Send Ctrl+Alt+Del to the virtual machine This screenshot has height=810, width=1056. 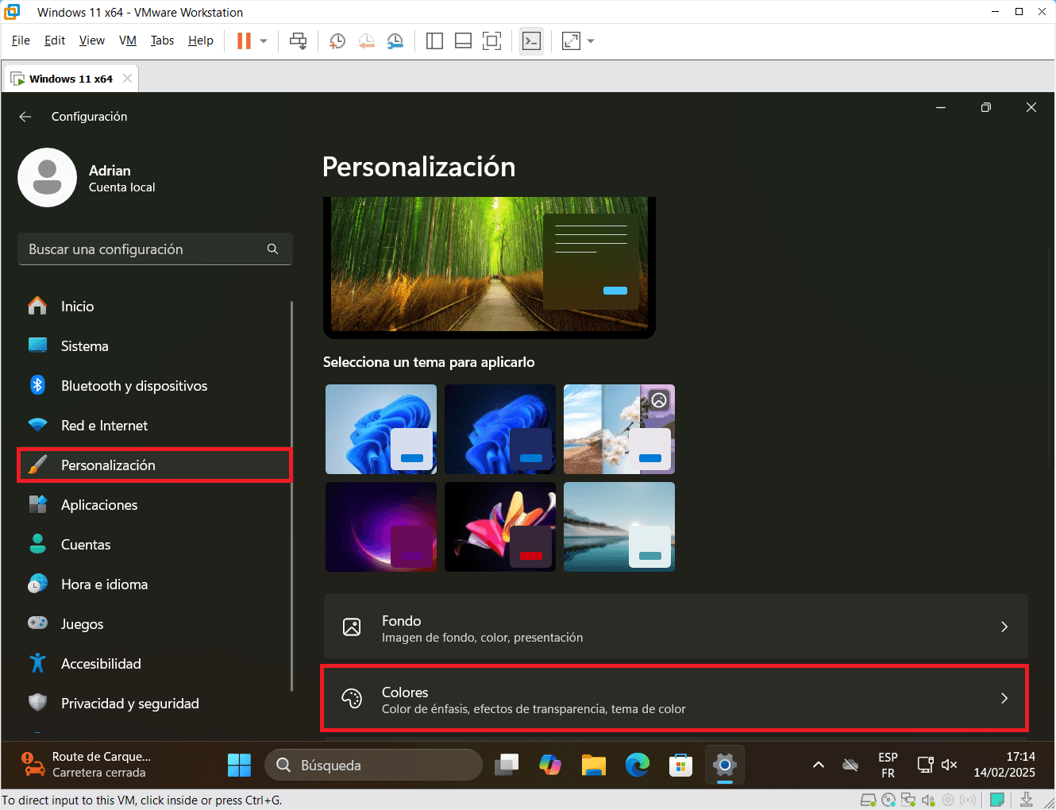[299, 40]
